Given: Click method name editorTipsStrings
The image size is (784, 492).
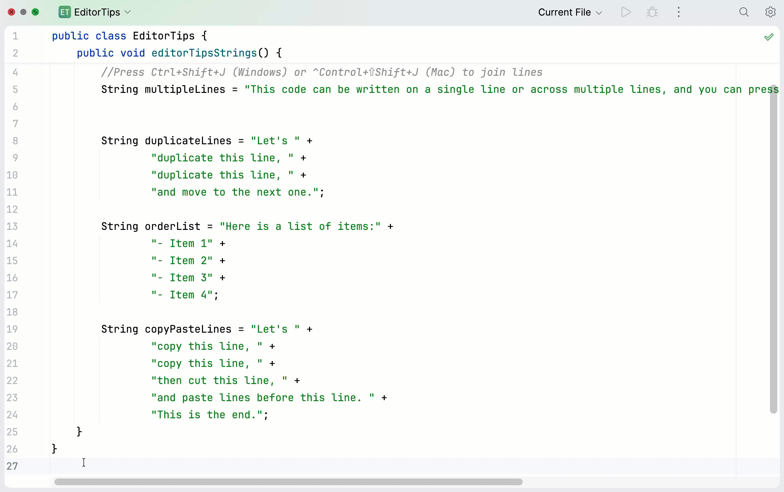Looking at the screenshot, I should pyautogui.click(x=205, y=53).
